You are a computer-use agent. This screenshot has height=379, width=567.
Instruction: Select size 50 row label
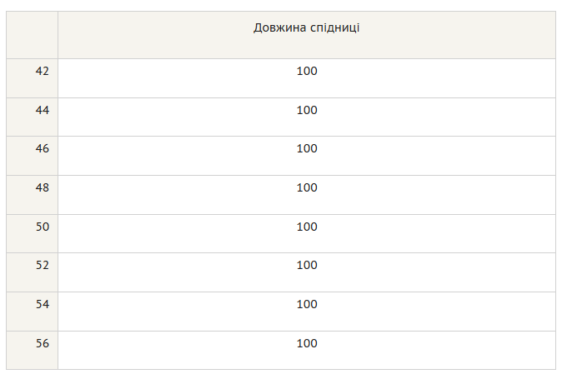[x=42, y=227]
